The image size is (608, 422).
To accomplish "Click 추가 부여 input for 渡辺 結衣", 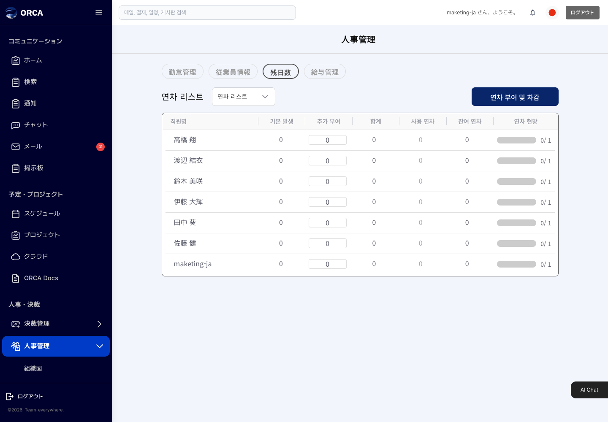I will coord(328,161).
